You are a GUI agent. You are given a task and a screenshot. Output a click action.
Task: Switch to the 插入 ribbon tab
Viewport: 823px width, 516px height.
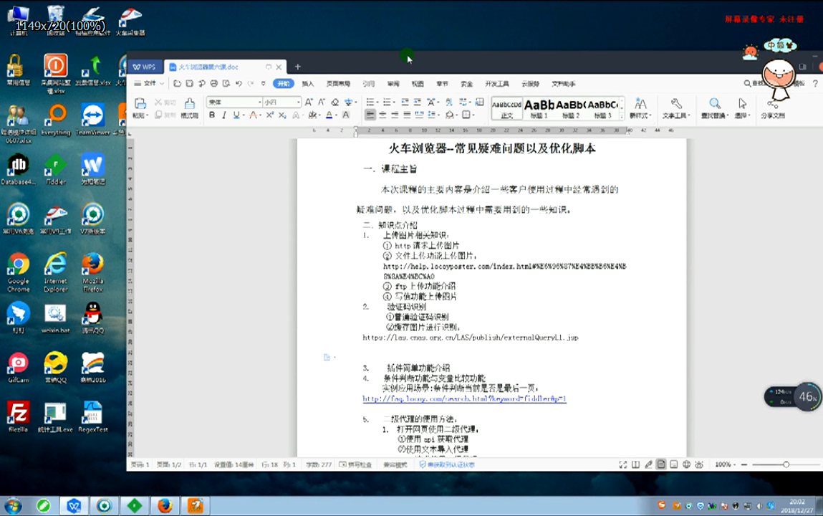click(308, 84)
